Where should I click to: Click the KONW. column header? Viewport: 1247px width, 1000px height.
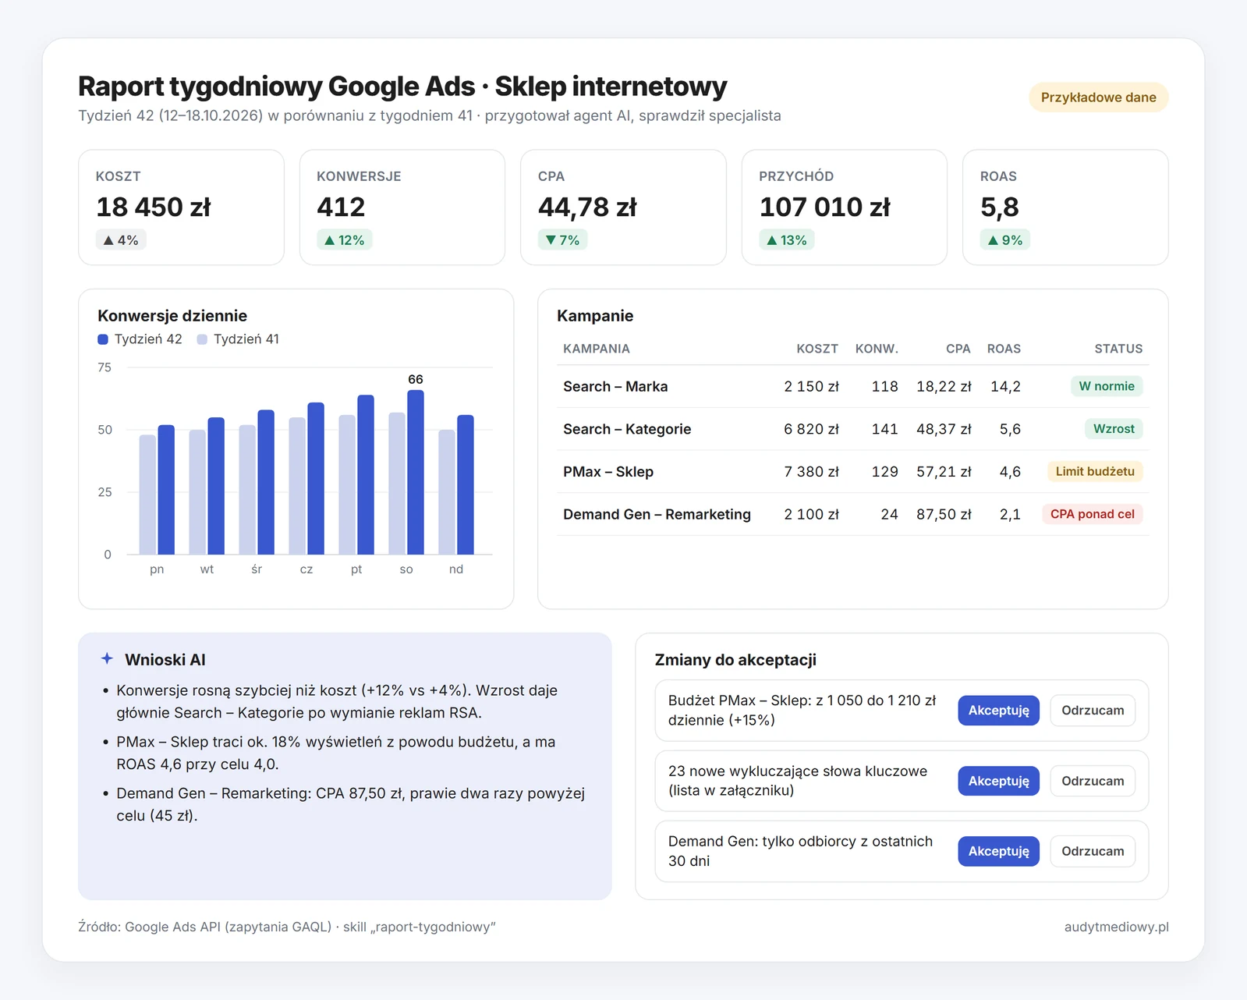(x=877, y=349)
